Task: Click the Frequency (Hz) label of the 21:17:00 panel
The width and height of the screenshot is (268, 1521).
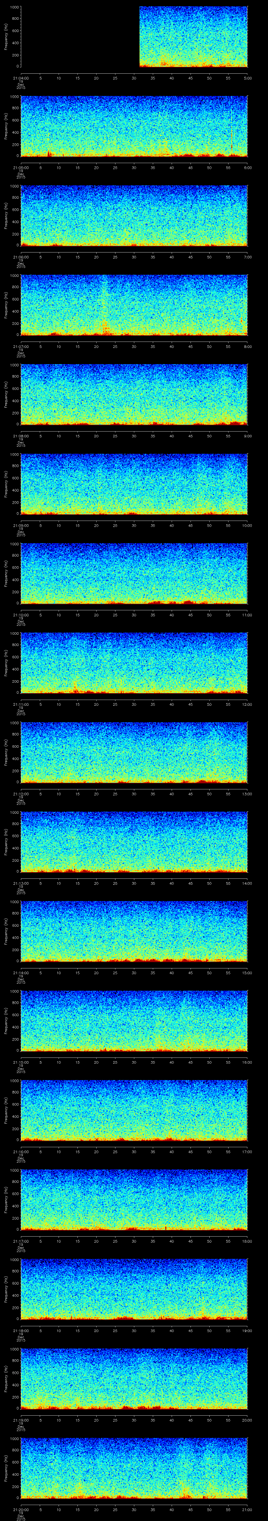Action: pyautogui.click(x=6, y=1200)
